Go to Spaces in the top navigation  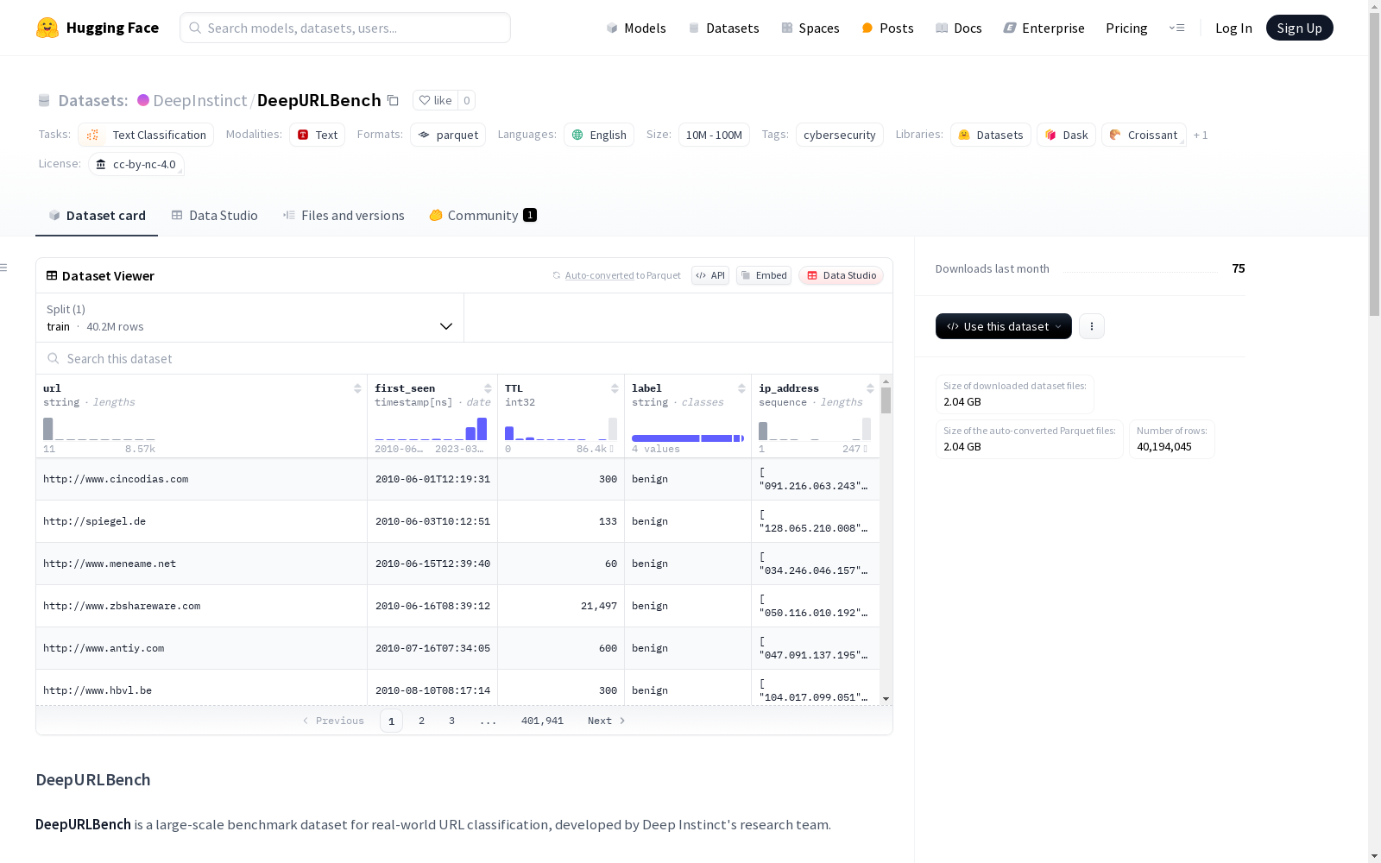(x=810, y=28)
